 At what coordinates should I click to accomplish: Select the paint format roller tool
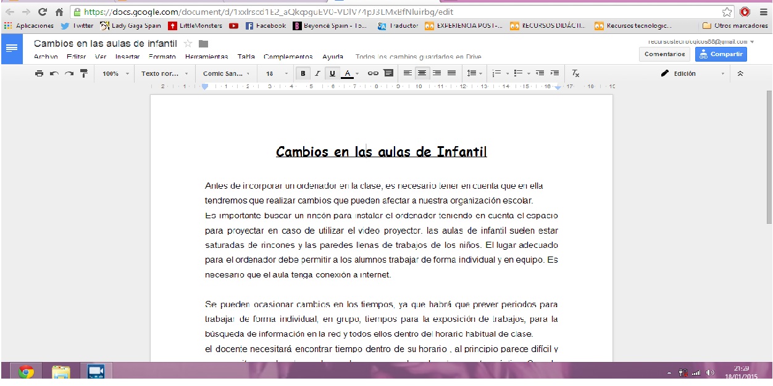[x=84, y=73]
